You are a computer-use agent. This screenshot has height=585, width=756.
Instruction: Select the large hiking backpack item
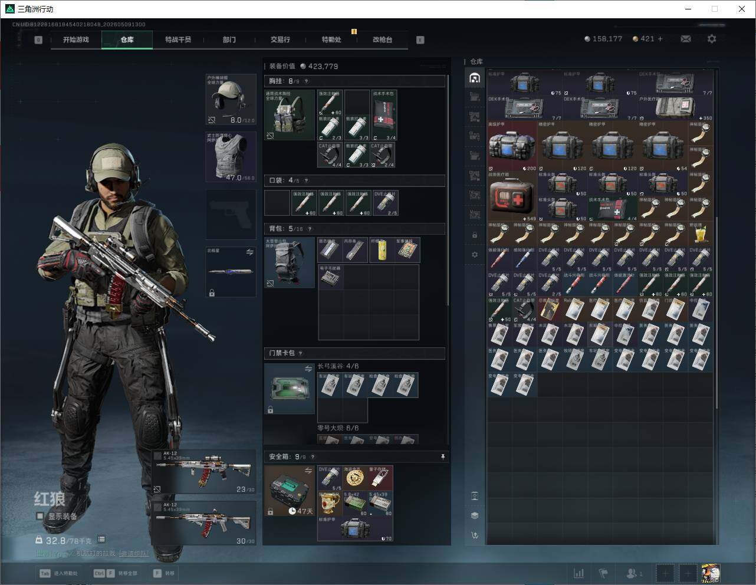click(x=290, y=262)
